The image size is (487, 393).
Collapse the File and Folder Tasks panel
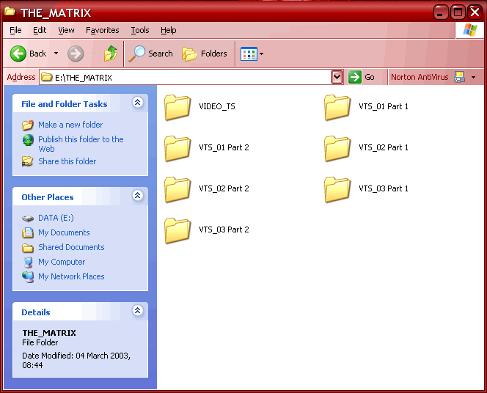pos(138,102)
